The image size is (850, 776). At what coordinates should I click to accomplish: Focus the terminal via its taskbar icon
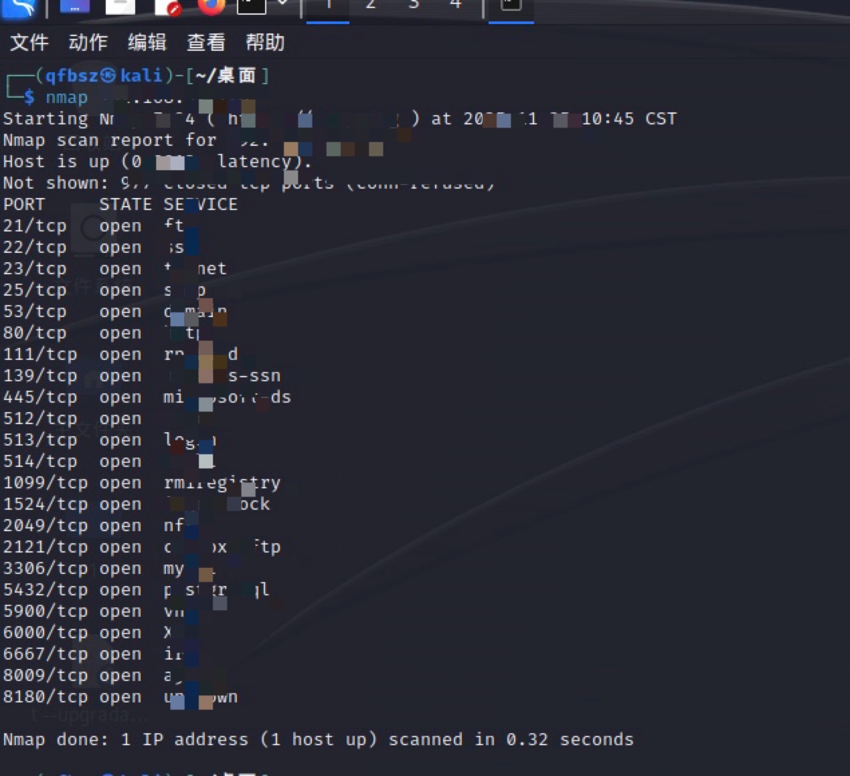(x=510, y=7)
